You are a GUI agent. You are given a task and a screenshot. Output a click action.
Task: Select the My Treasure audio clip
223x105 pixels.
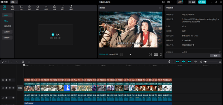[98, 103]
